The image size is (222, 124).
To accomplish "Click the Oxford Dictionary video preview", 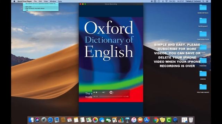I will click(x=111, y=60).
